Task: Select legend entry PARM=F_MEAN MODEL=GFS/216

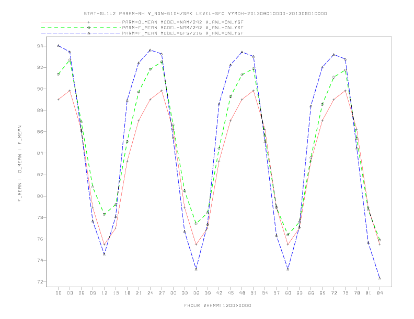Action: click(182, 33)
